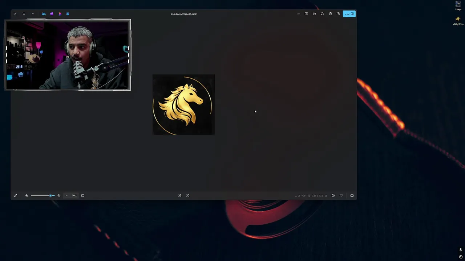Open the light-blue square app icon in title bar

click(68, 14)
